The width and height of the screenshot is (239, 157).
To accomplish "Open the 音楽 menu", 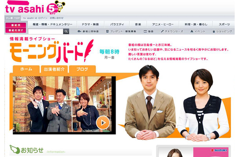I will point(138,24).
